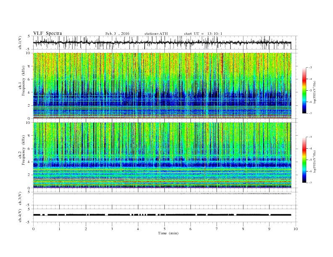Click time axis tick label '1'
The width and height of the screenshot is (333, 257).
pos(59,229)
